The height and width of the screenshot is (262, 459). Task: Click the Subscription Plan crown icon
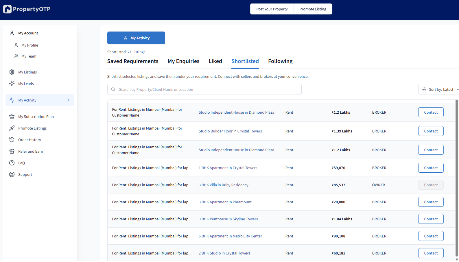[x=12, y=117]
